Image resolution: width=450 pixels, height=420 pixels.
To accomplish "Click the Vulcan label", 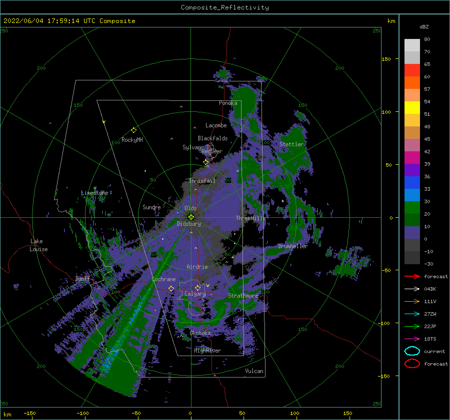I will click(254, 371).
